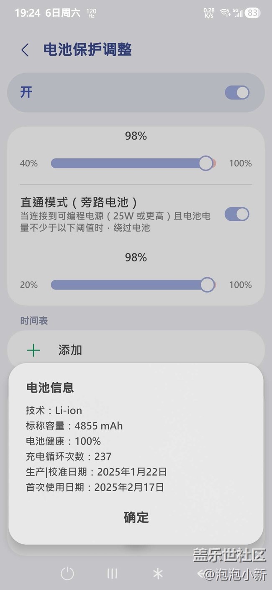The image size is (272, 590).
Task: Tap the Wi-Fi signal icon in status bar
Action: pos(225,13)
